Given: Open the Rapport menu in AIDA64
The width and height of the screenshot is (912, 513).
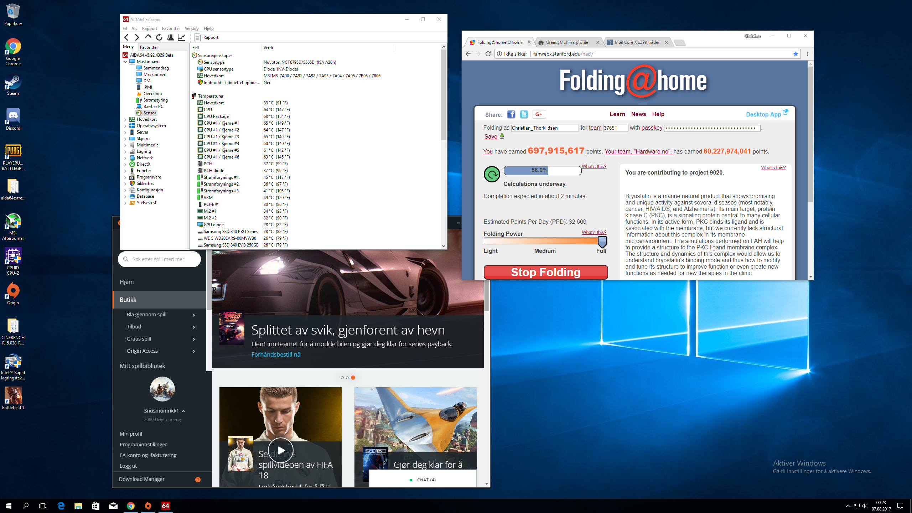Looking at the screenshot, I should [149, 28].
